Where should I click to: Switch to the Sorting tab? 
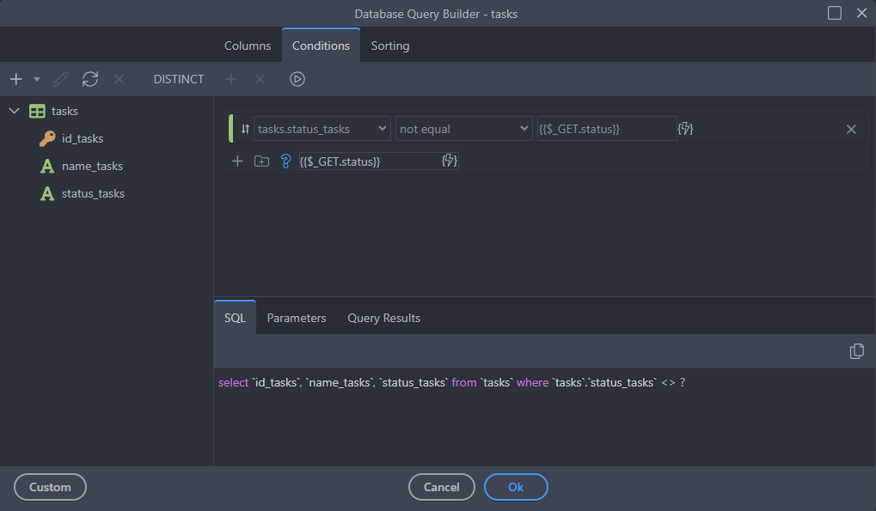(390, 46)
